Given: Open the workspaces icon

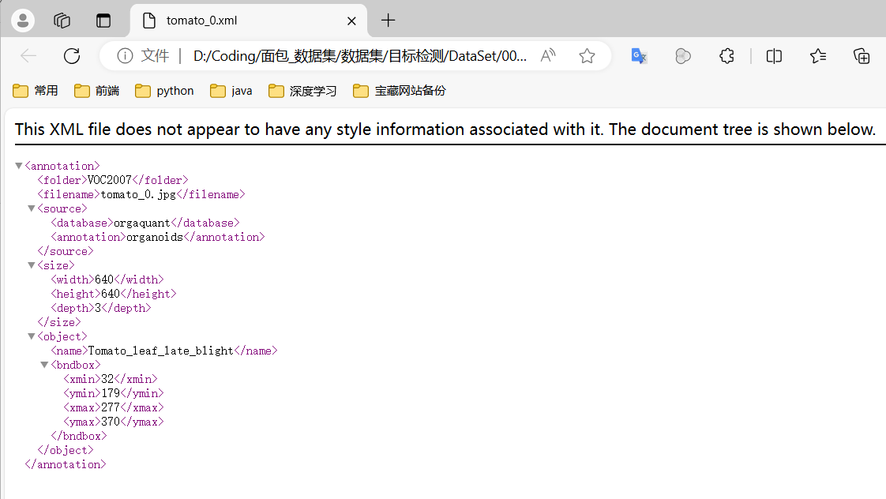Looking at the screenshot, I should (x=62, y=21).
